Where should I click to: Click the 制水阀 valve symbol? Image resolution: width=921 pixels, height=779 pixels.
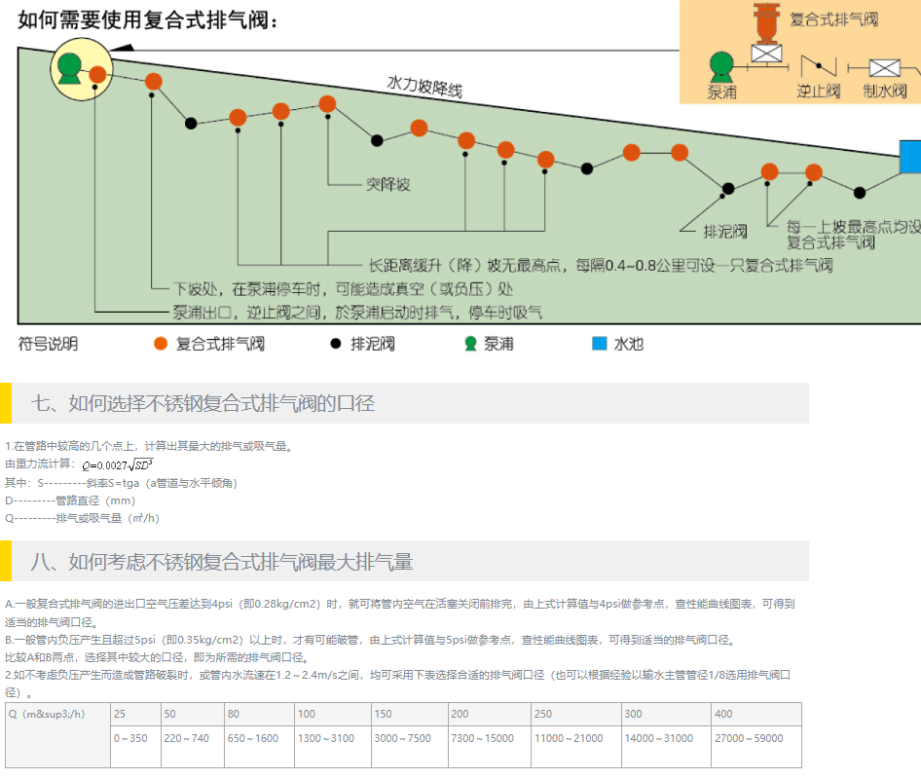[884, 67]
